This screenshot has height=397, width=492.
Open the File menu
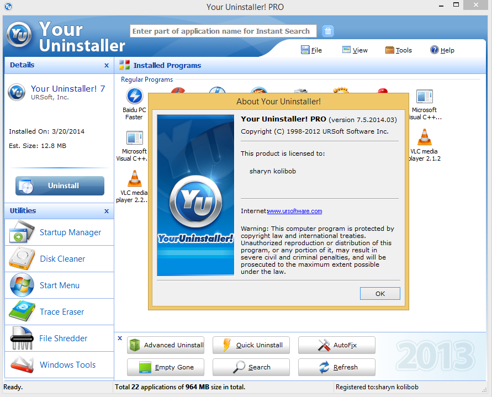(x=311, y=50)
